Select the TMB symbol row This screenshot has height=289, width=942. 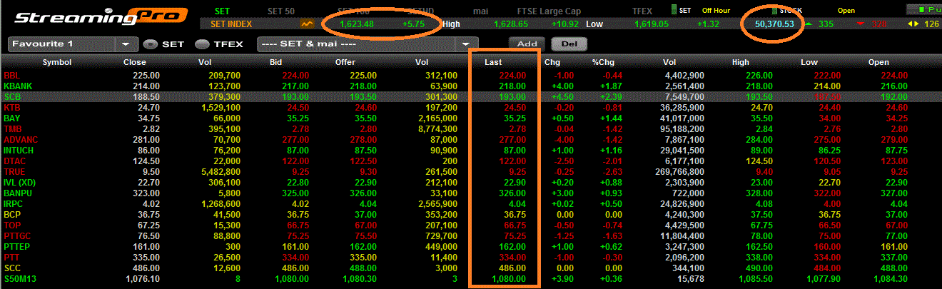[x=471, y=128]
